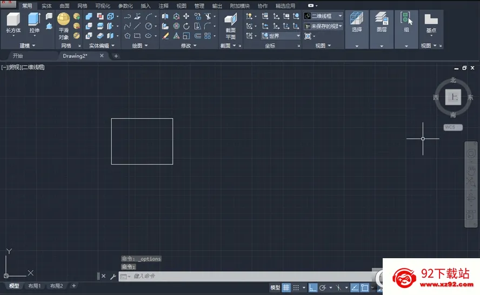Screen dimensions: 480x295
Task: Click the 平滑对象 smooth object sphere icon
Action: point(63,19)
